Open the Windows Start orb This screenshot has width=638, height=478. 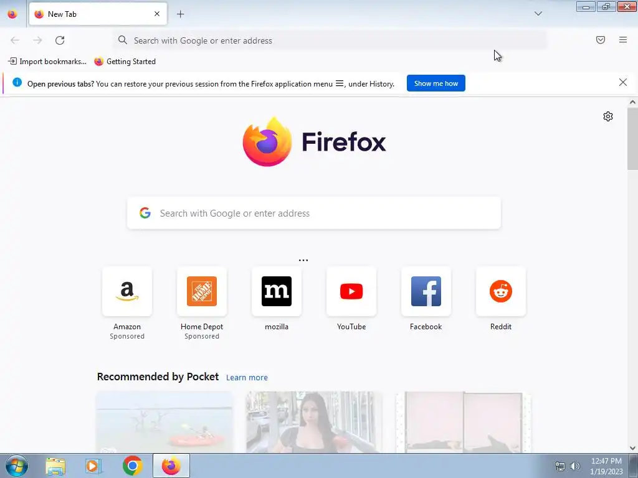[16, 466]
